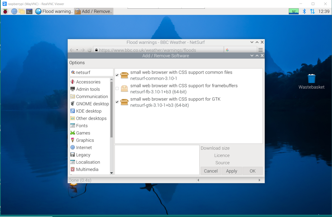
Task: Open the Options menu
Action: pyautogui.click(x=77, y=63)
